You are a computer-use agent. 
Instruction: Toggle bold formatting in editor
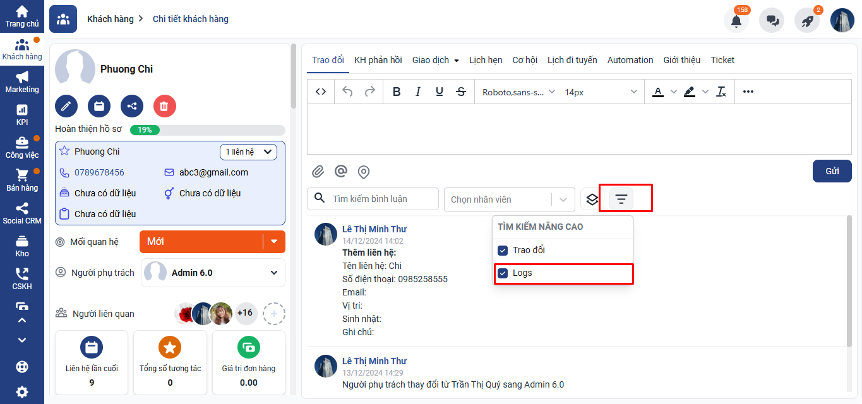(x=397, y=92)
